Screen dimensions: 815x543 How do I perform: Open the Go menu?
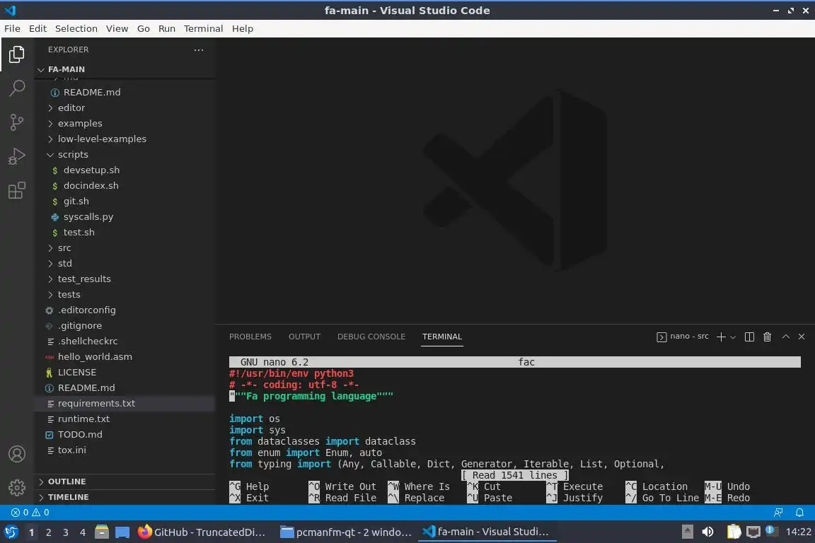click(x=144, y=28)
